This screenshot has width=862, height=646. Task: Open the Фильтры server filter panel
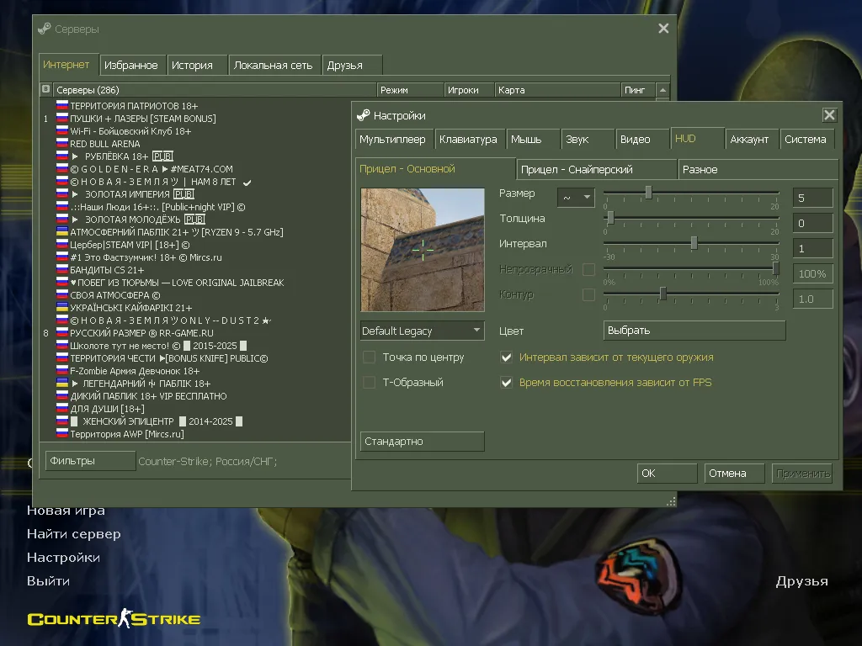point(91,461)
